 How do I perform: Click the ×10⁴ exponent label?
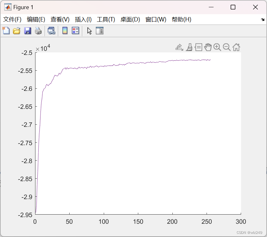tap(43, 48)
